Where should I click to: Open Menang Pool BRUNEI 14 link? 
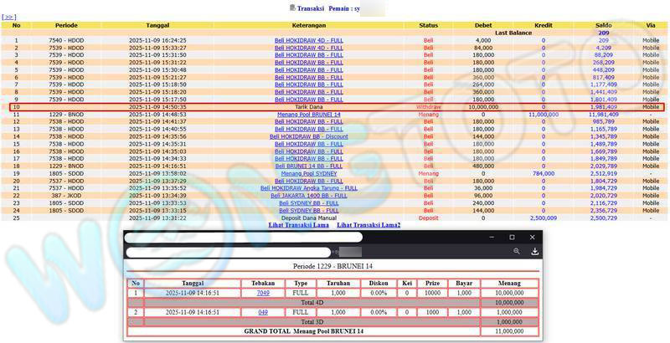[x=309, y=114]
